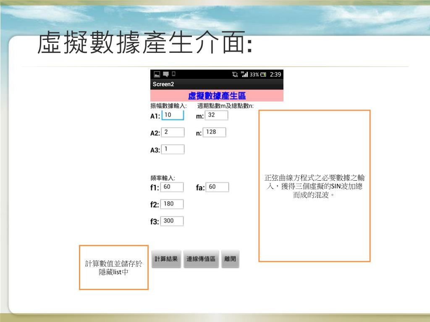Viewport: 430px width, 322px height.
Task: Tap the 連線傳值區 button
Action: click(201, 259)
